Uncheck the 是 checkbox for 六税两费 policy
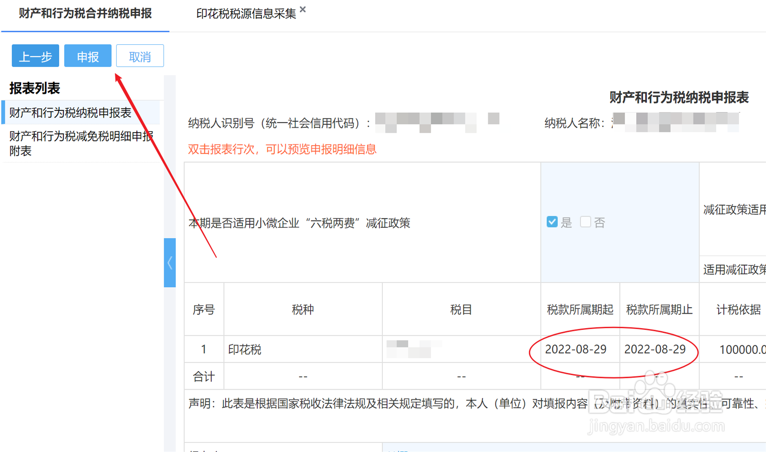This screenshot has width=766, height=452. click(552, 221)
